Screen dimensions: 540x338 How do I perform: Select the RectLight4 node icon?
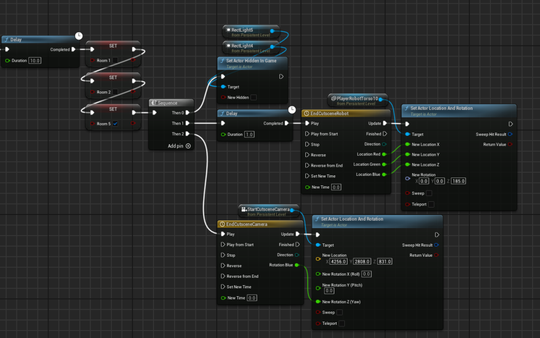(x=228, y=46)
